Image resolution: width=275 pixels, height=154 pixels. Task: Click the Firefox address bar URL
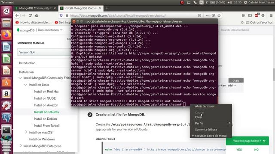tap(118, 15)
